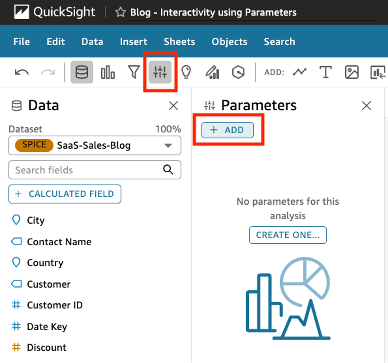Click the CREATE ONE button
This screenshot has height=363, width=388.
(x=288, y=235)
